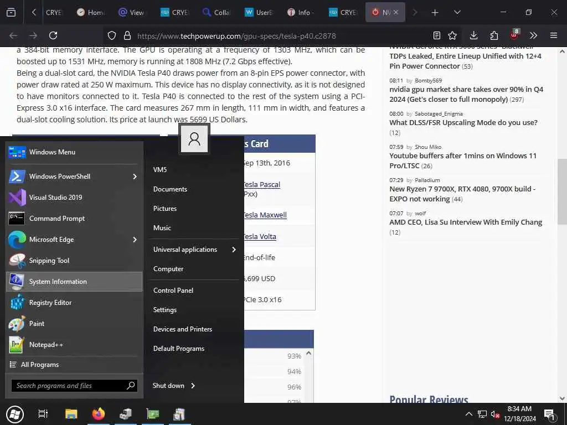Open Default Programs
The width and height of the screenshot is (567, 425).
(179, 349)
